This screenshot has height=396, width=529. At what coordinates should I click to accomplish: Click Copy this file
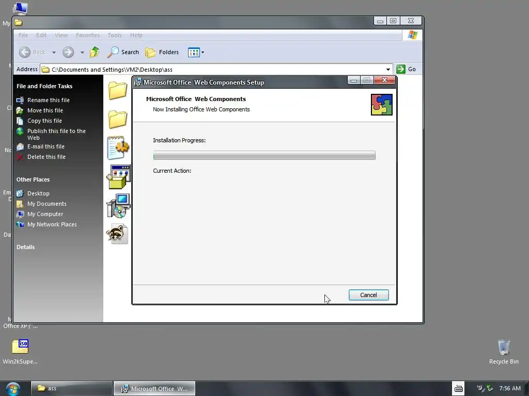point(44,121)
